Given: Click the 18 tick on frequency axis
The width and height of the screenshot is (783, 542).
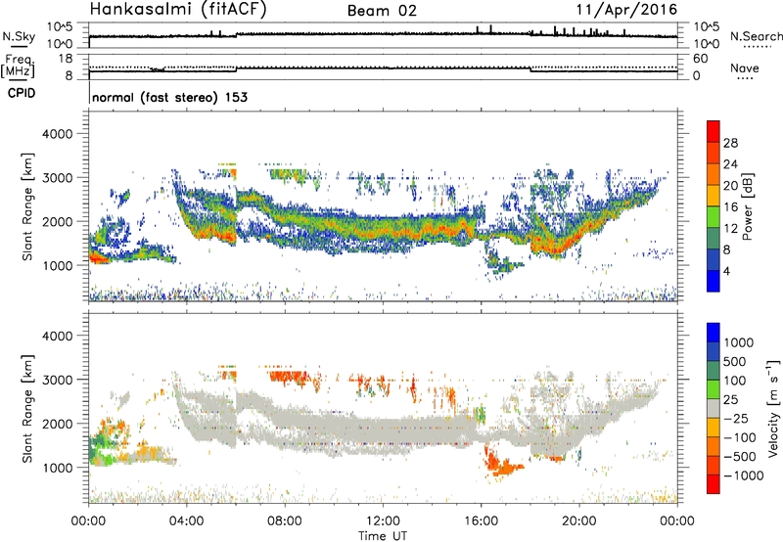Looking at the screenshot, I should pos(66,59).
